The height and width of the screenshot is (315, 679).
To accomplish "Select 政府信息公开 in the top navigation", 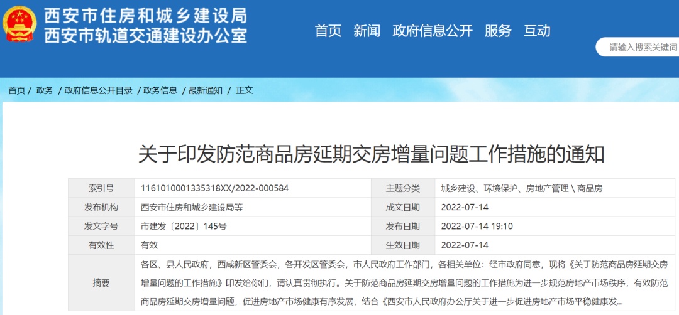I will [x=432, y=31].
